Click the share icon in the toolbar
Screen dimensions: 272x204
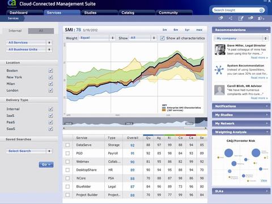[231, 18]
